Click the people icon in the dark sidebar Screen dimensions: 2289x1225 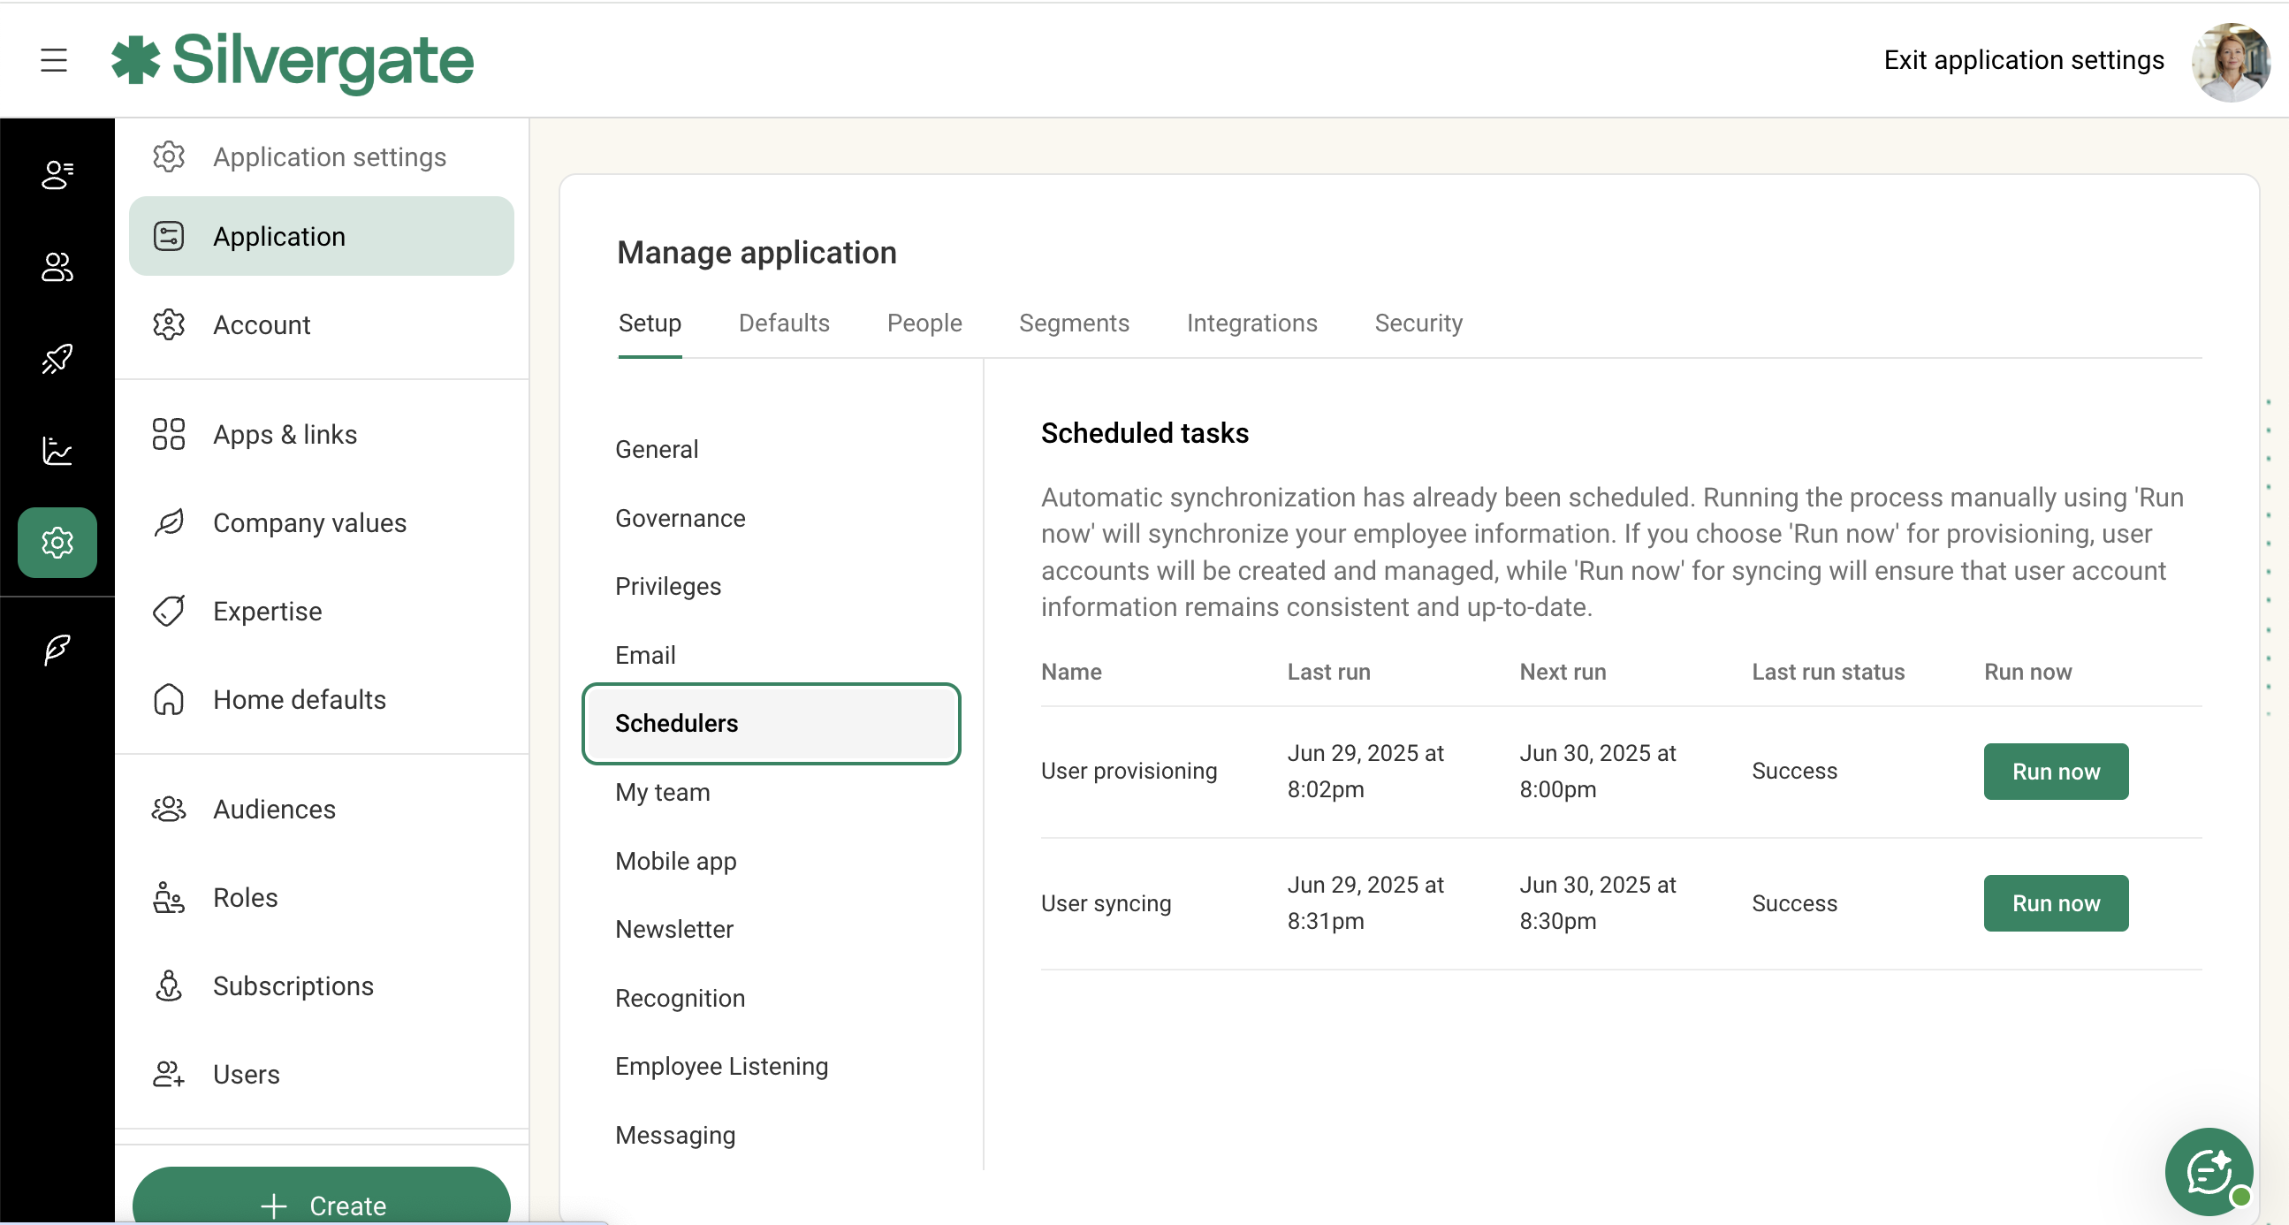pos(56,267)
